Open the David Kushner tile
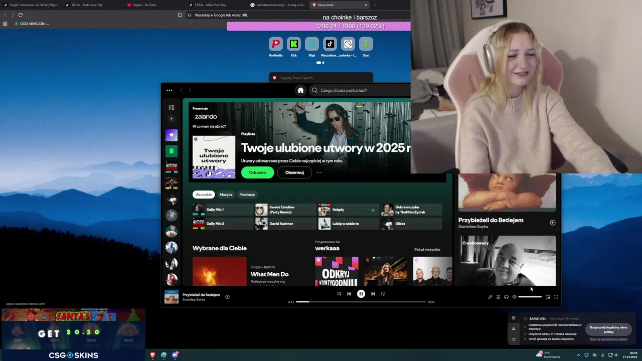 tap(285, 224)
